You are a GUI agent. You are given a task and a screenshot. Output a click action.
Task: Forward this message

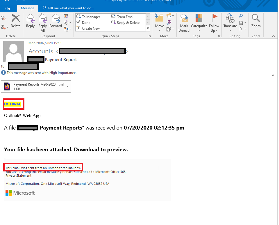click(x=56, y=21)
